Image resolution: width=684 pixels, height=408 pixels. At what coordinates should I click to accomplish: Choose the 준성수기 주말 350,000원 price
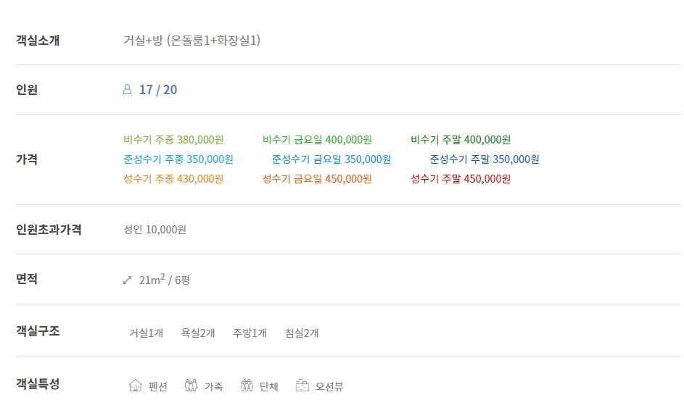(485, 159)
